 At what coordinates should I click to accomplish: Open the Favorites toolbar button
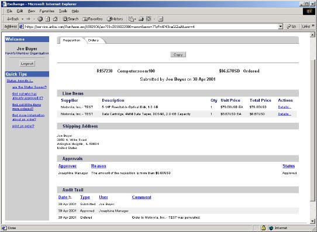[92, 19]
